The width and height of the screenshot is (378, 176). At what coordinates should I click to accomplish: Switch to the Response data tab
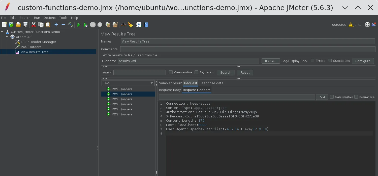[x=211, y=83]
